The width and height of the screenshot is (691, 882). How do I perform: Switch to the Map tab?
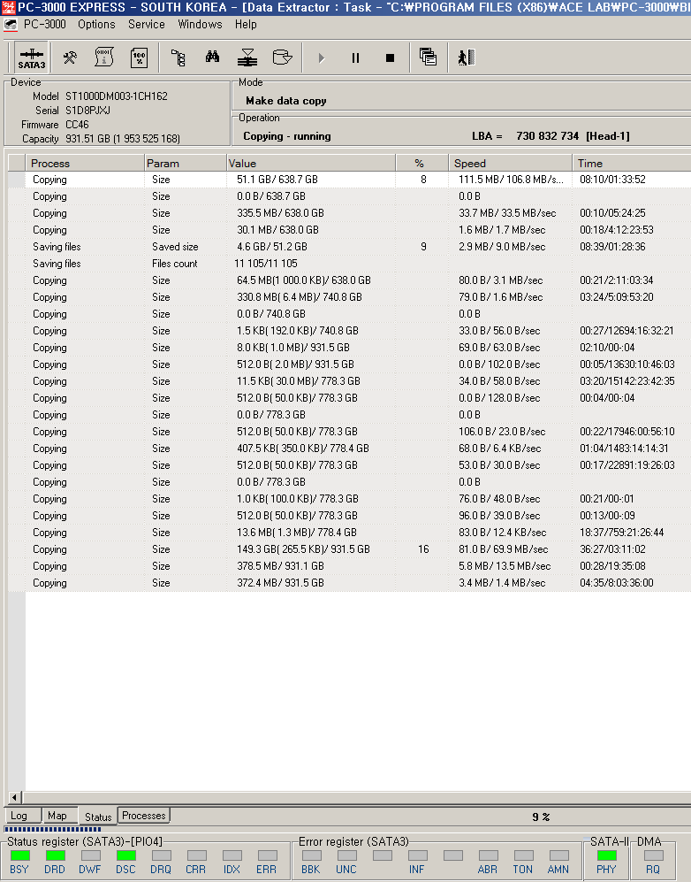(x=59, y=816)
